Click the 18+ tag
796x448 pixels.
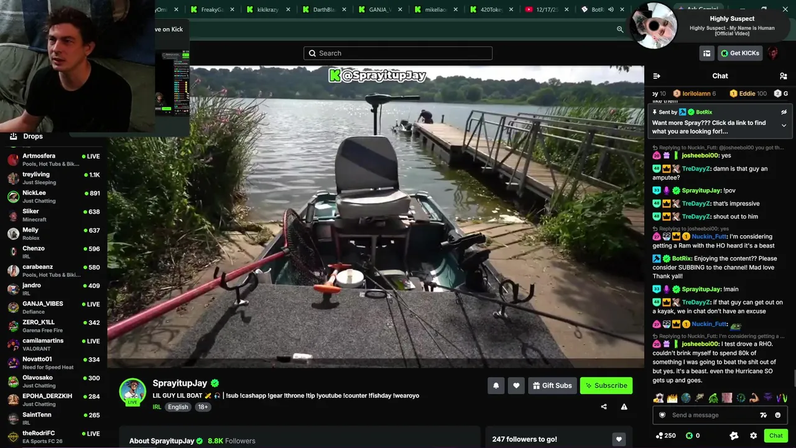click(x=203, y=407)
